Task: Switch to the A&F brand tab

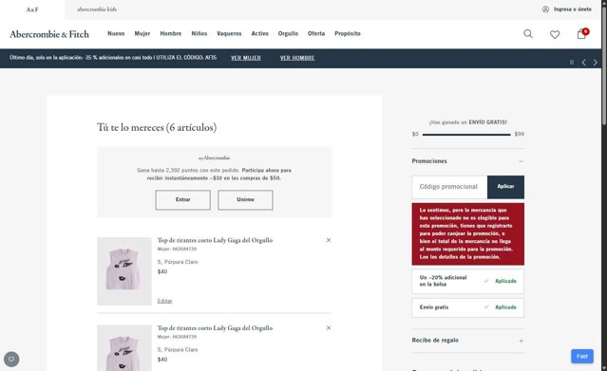Action: click(32, 9)
